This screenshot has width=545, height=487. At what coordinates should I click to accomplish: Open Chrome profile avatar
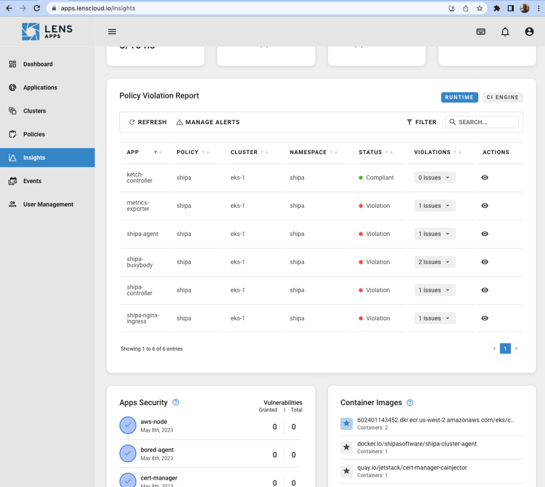coord(525,9)
